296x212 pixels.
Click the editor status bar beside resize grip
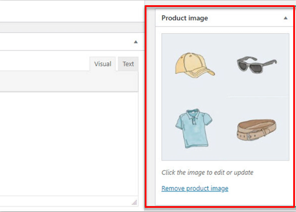[x=69, y=203]
